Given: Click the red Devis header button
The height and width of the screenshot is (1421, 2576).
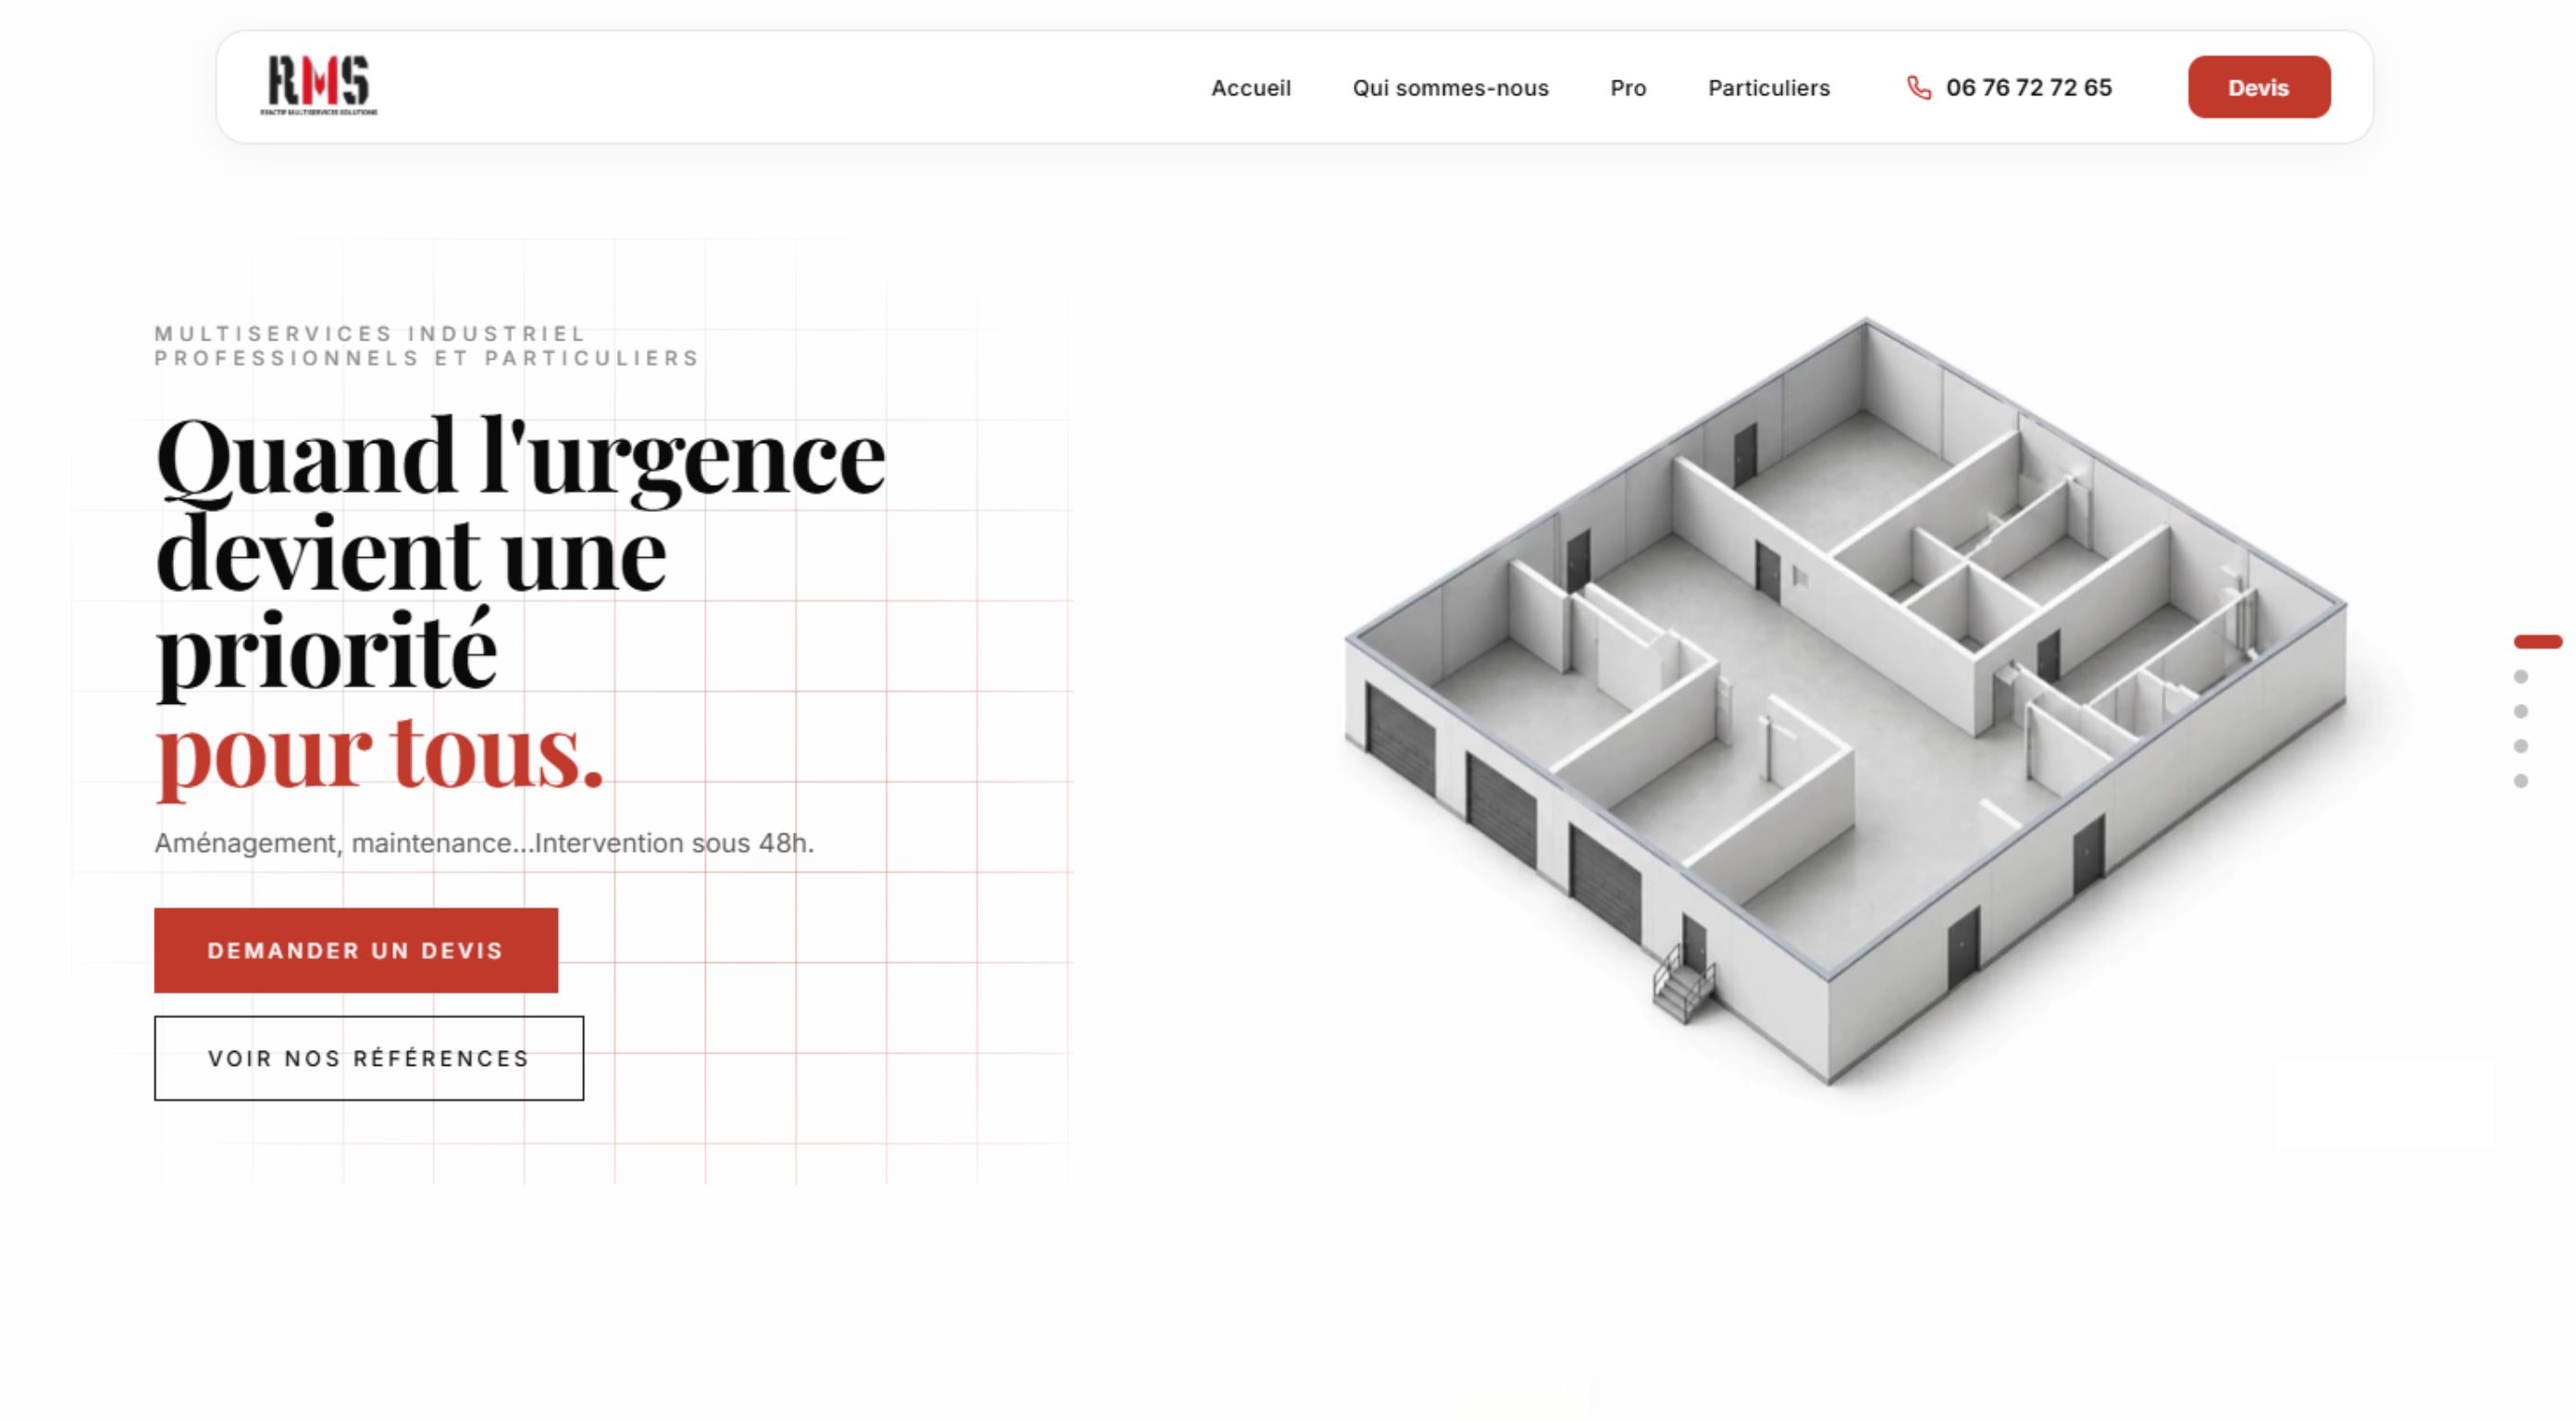Looking at the screenshot, I should click(2258, 87).
